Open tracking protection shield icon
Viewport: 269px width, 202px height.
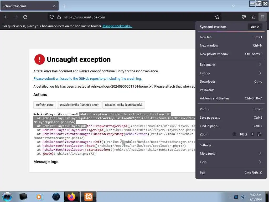click(52, 17)
